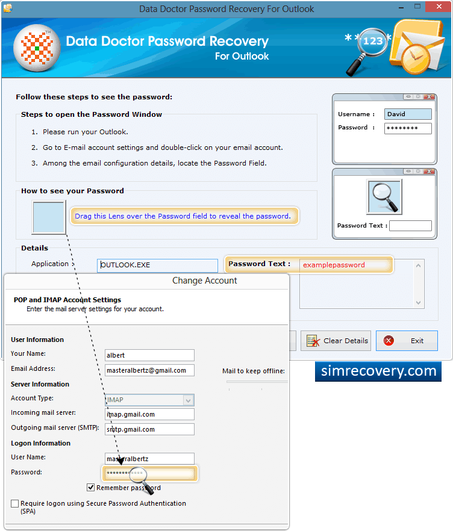Click sample Password field with asterisks
This screenshot has width=453, height=531.
408,128
